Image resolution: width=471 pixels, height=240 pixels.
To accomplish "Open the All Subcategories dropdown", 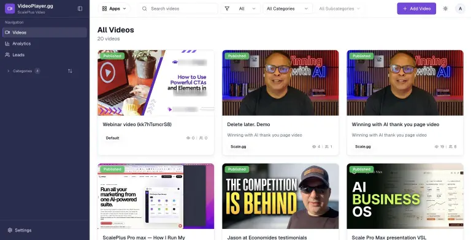I will pyautogui.click(x=339, y=9).
